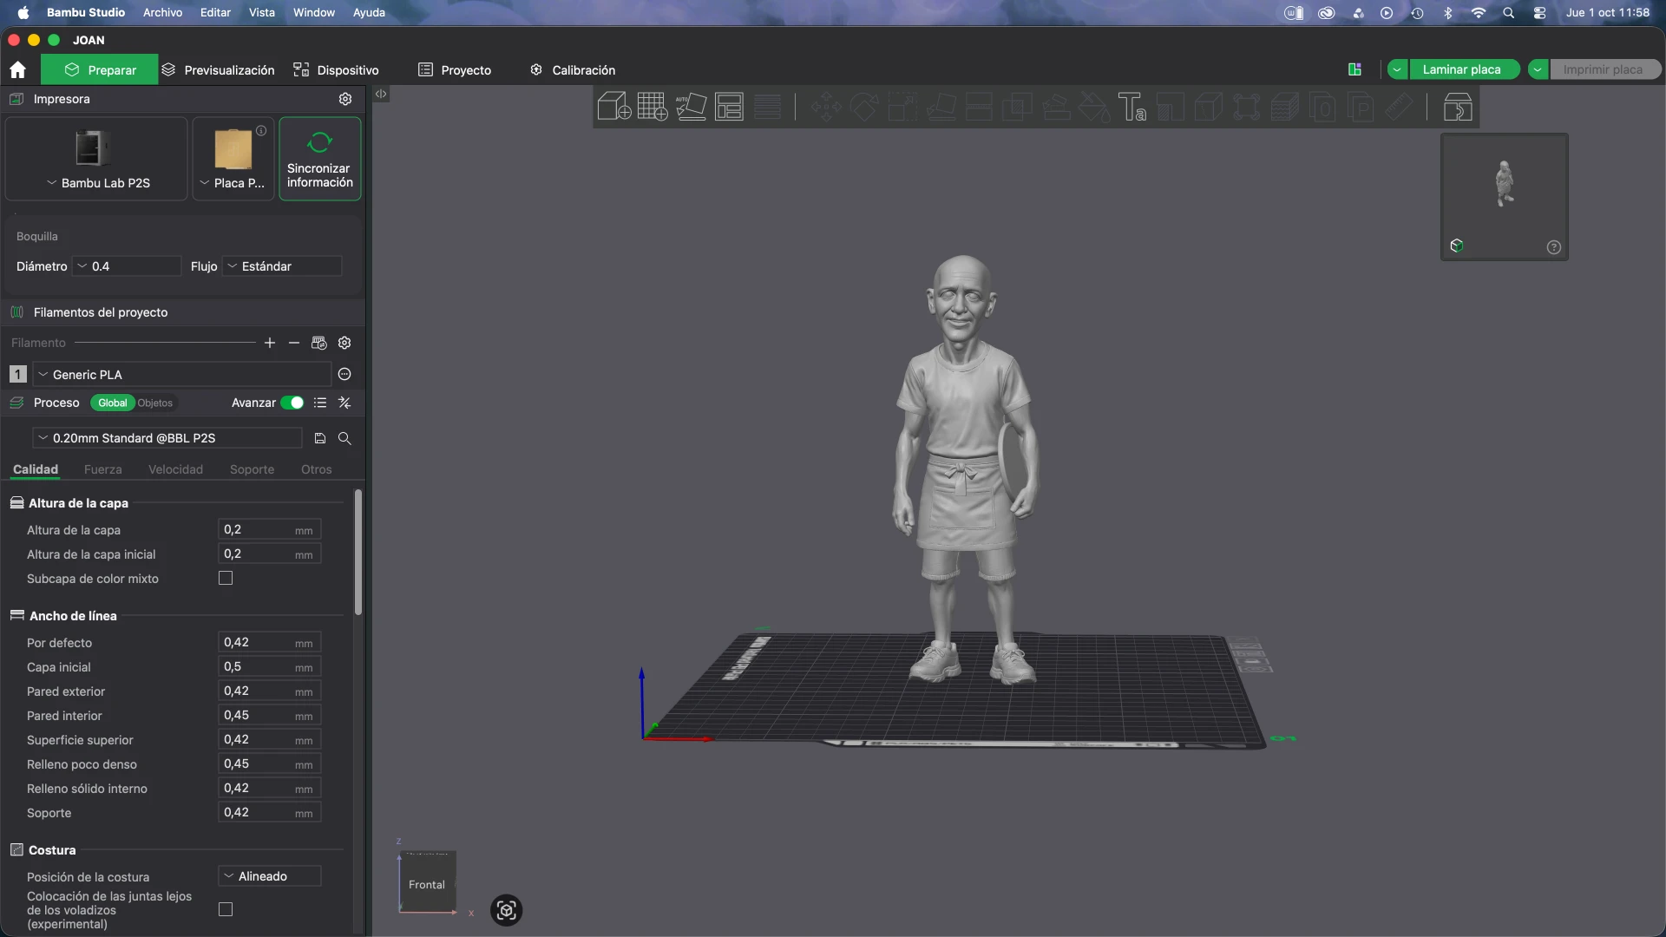Open the 0.20mm Standard preset dropdown
The width and height of the screenshot is (1666, 937).
[167, 438]
